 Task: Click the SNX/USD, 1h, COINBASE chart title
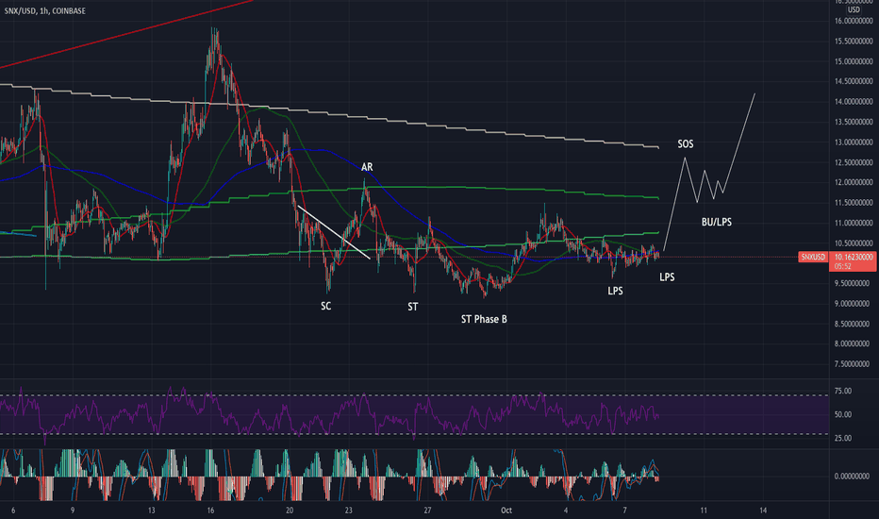coord(45,10)
